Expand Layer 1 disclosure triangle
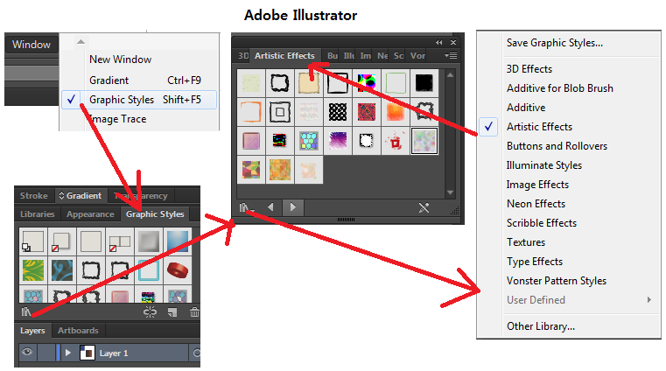This screenshot has width=666, height=371. point(68,353)
